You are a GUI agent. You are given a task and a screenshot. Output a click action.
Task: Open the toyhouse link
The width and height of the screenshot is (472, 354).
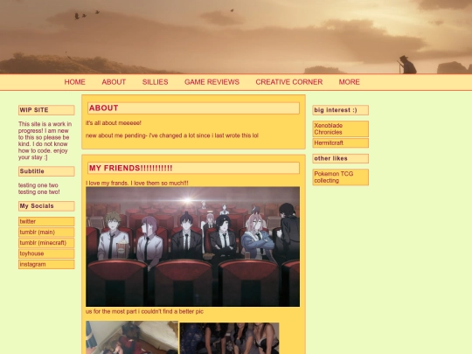coord(46,253)
